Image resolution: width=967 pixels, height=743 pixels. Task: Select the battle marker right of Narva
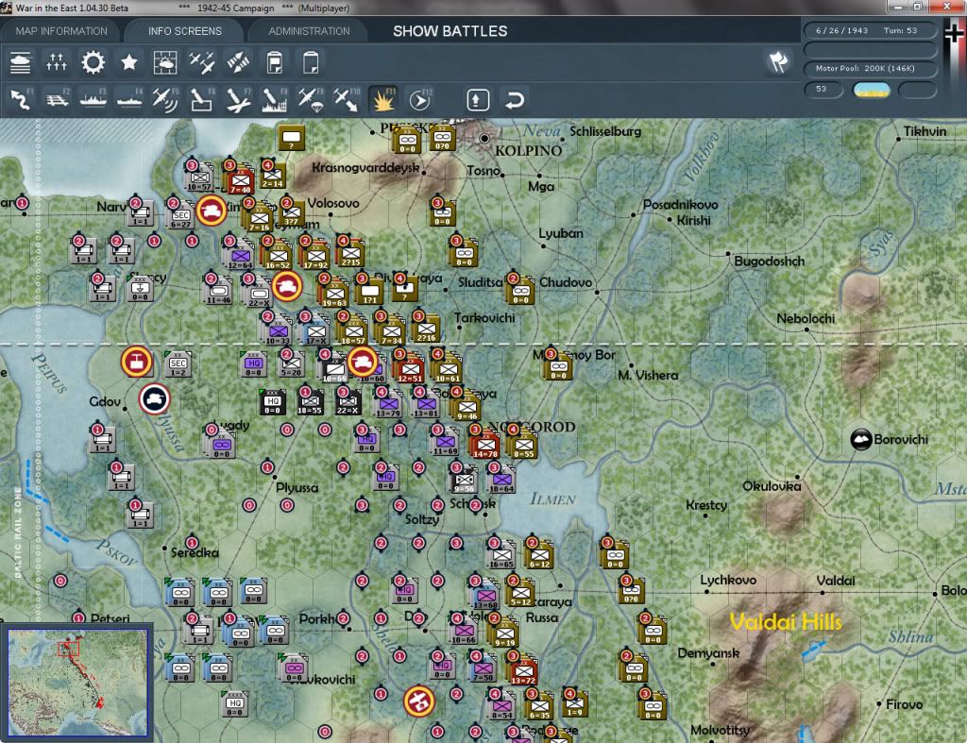pyautogui.click(x=212, y=211)
